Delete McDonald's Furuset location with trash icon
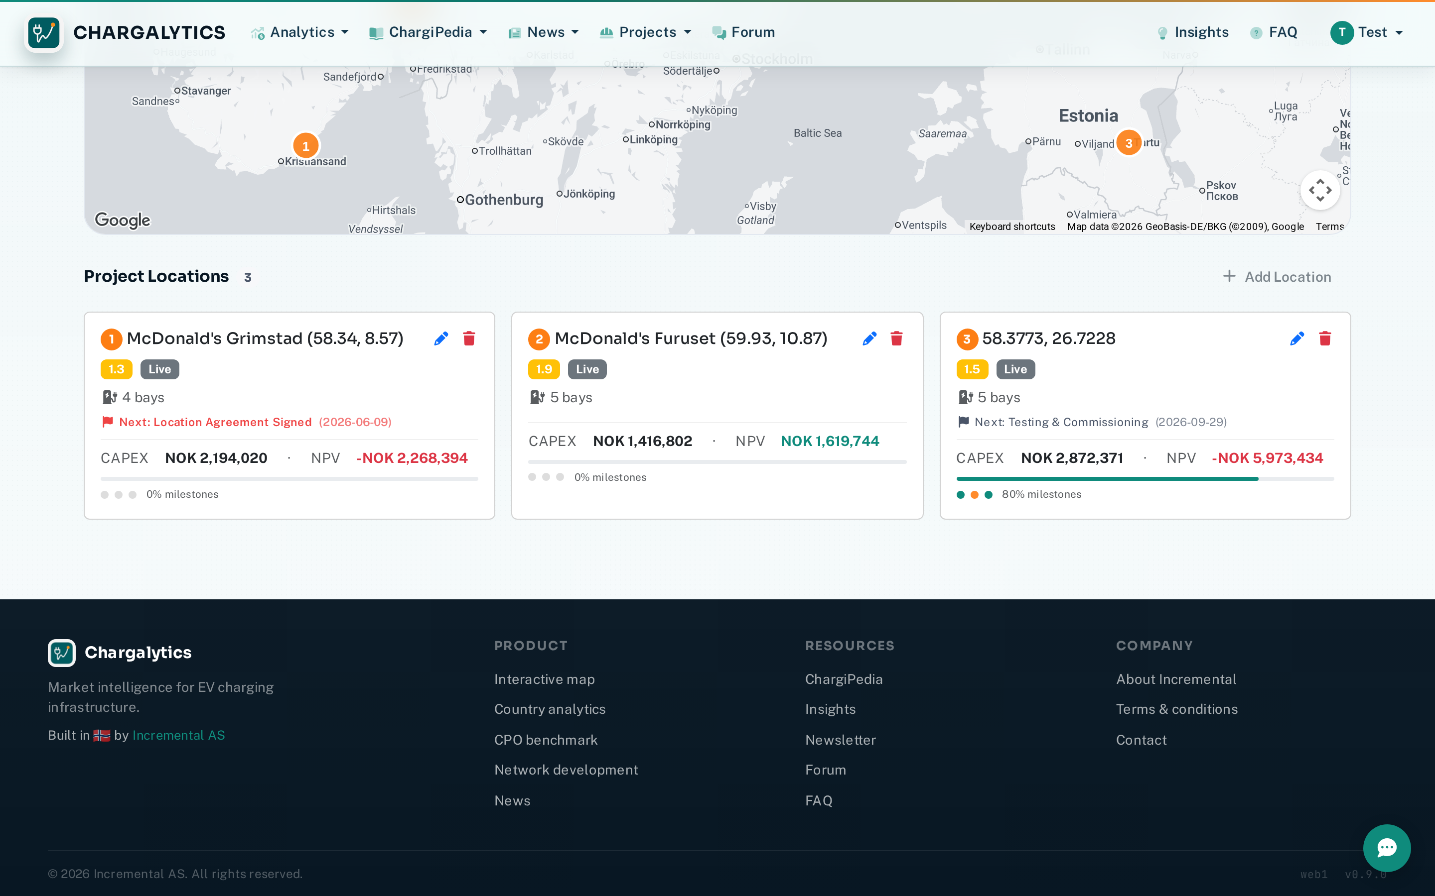Viewport: 1435px width, 896px height. point(896,338)
